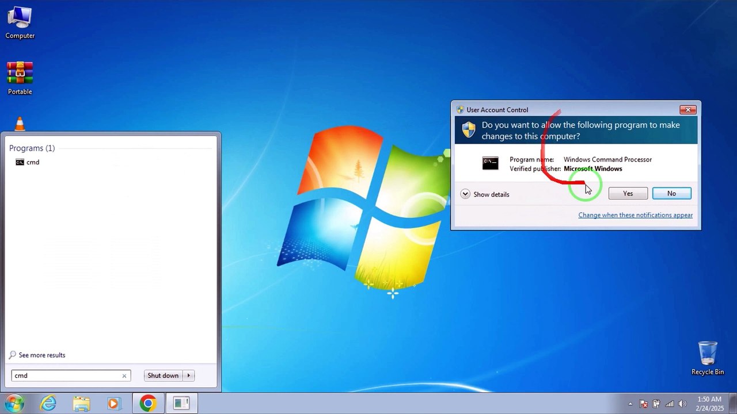Clear the cmd search text
Viewport: 737px width, 414px height.
coord(124,376)
